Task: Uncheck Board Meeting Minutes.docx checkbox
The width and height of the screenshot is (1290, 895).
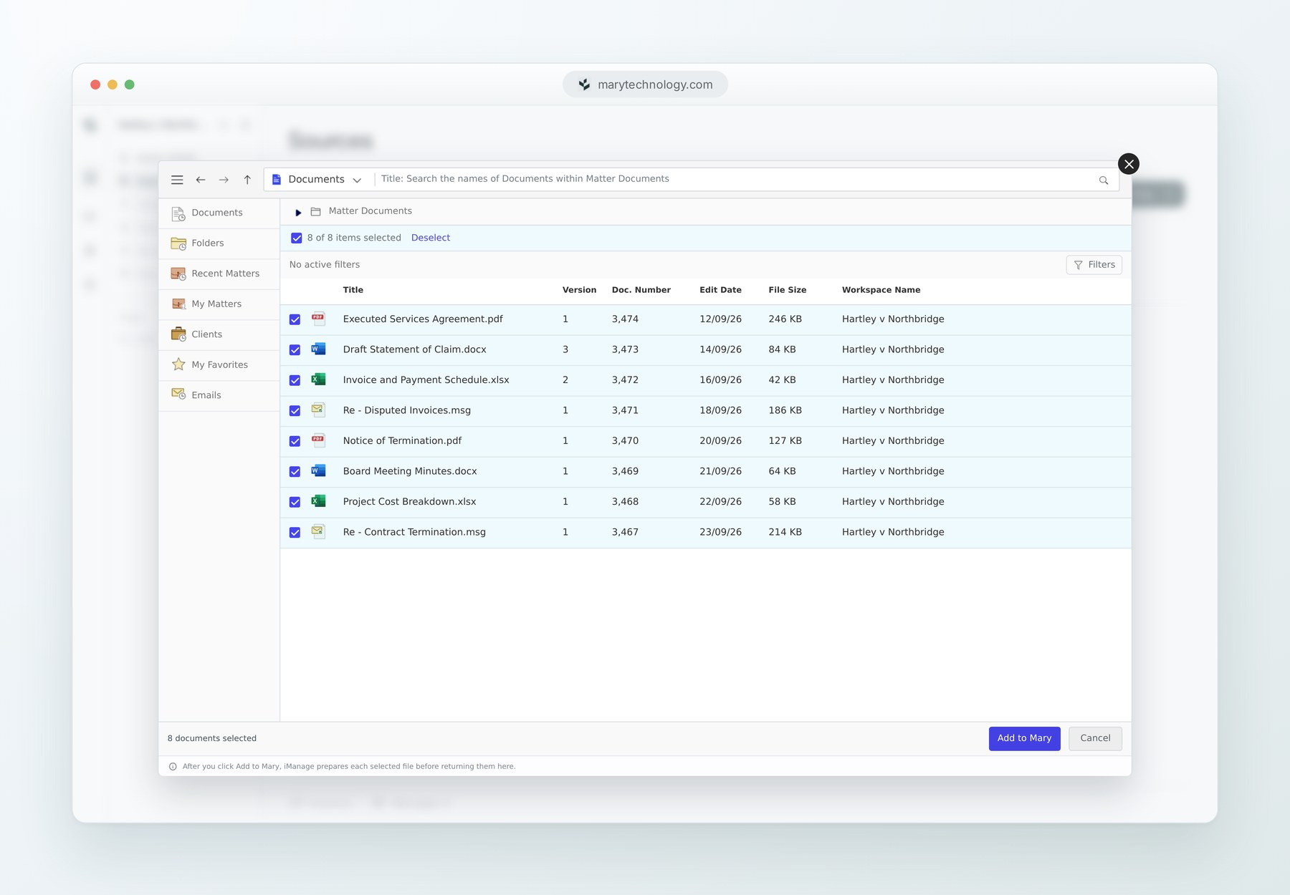Action: (295, 472)
